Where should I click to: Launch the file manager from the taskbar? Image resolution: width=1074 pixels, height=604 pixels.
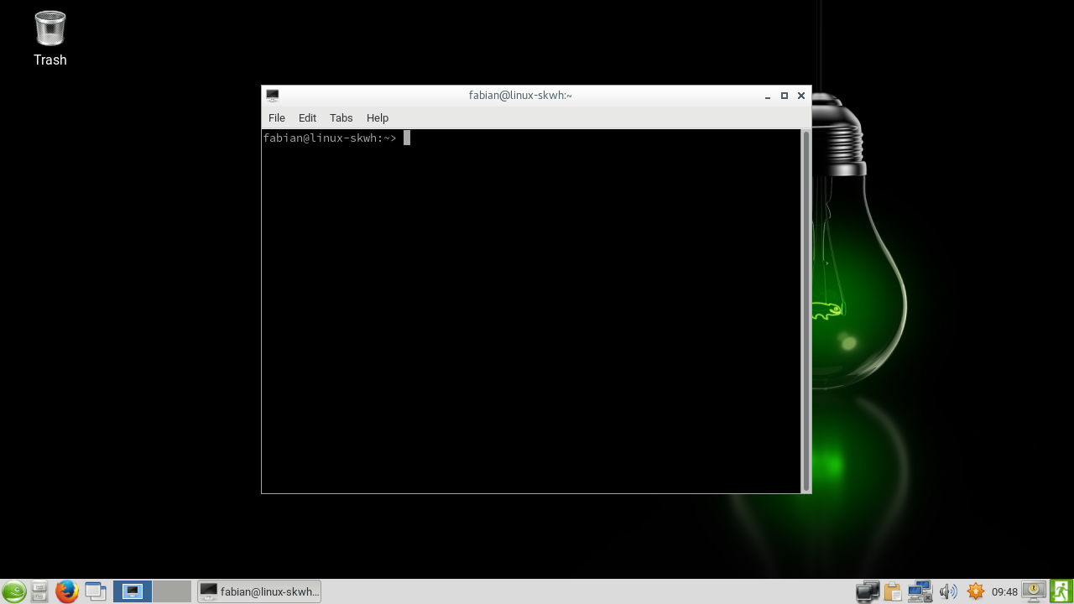pyautogui.click(x=39, y=592)
